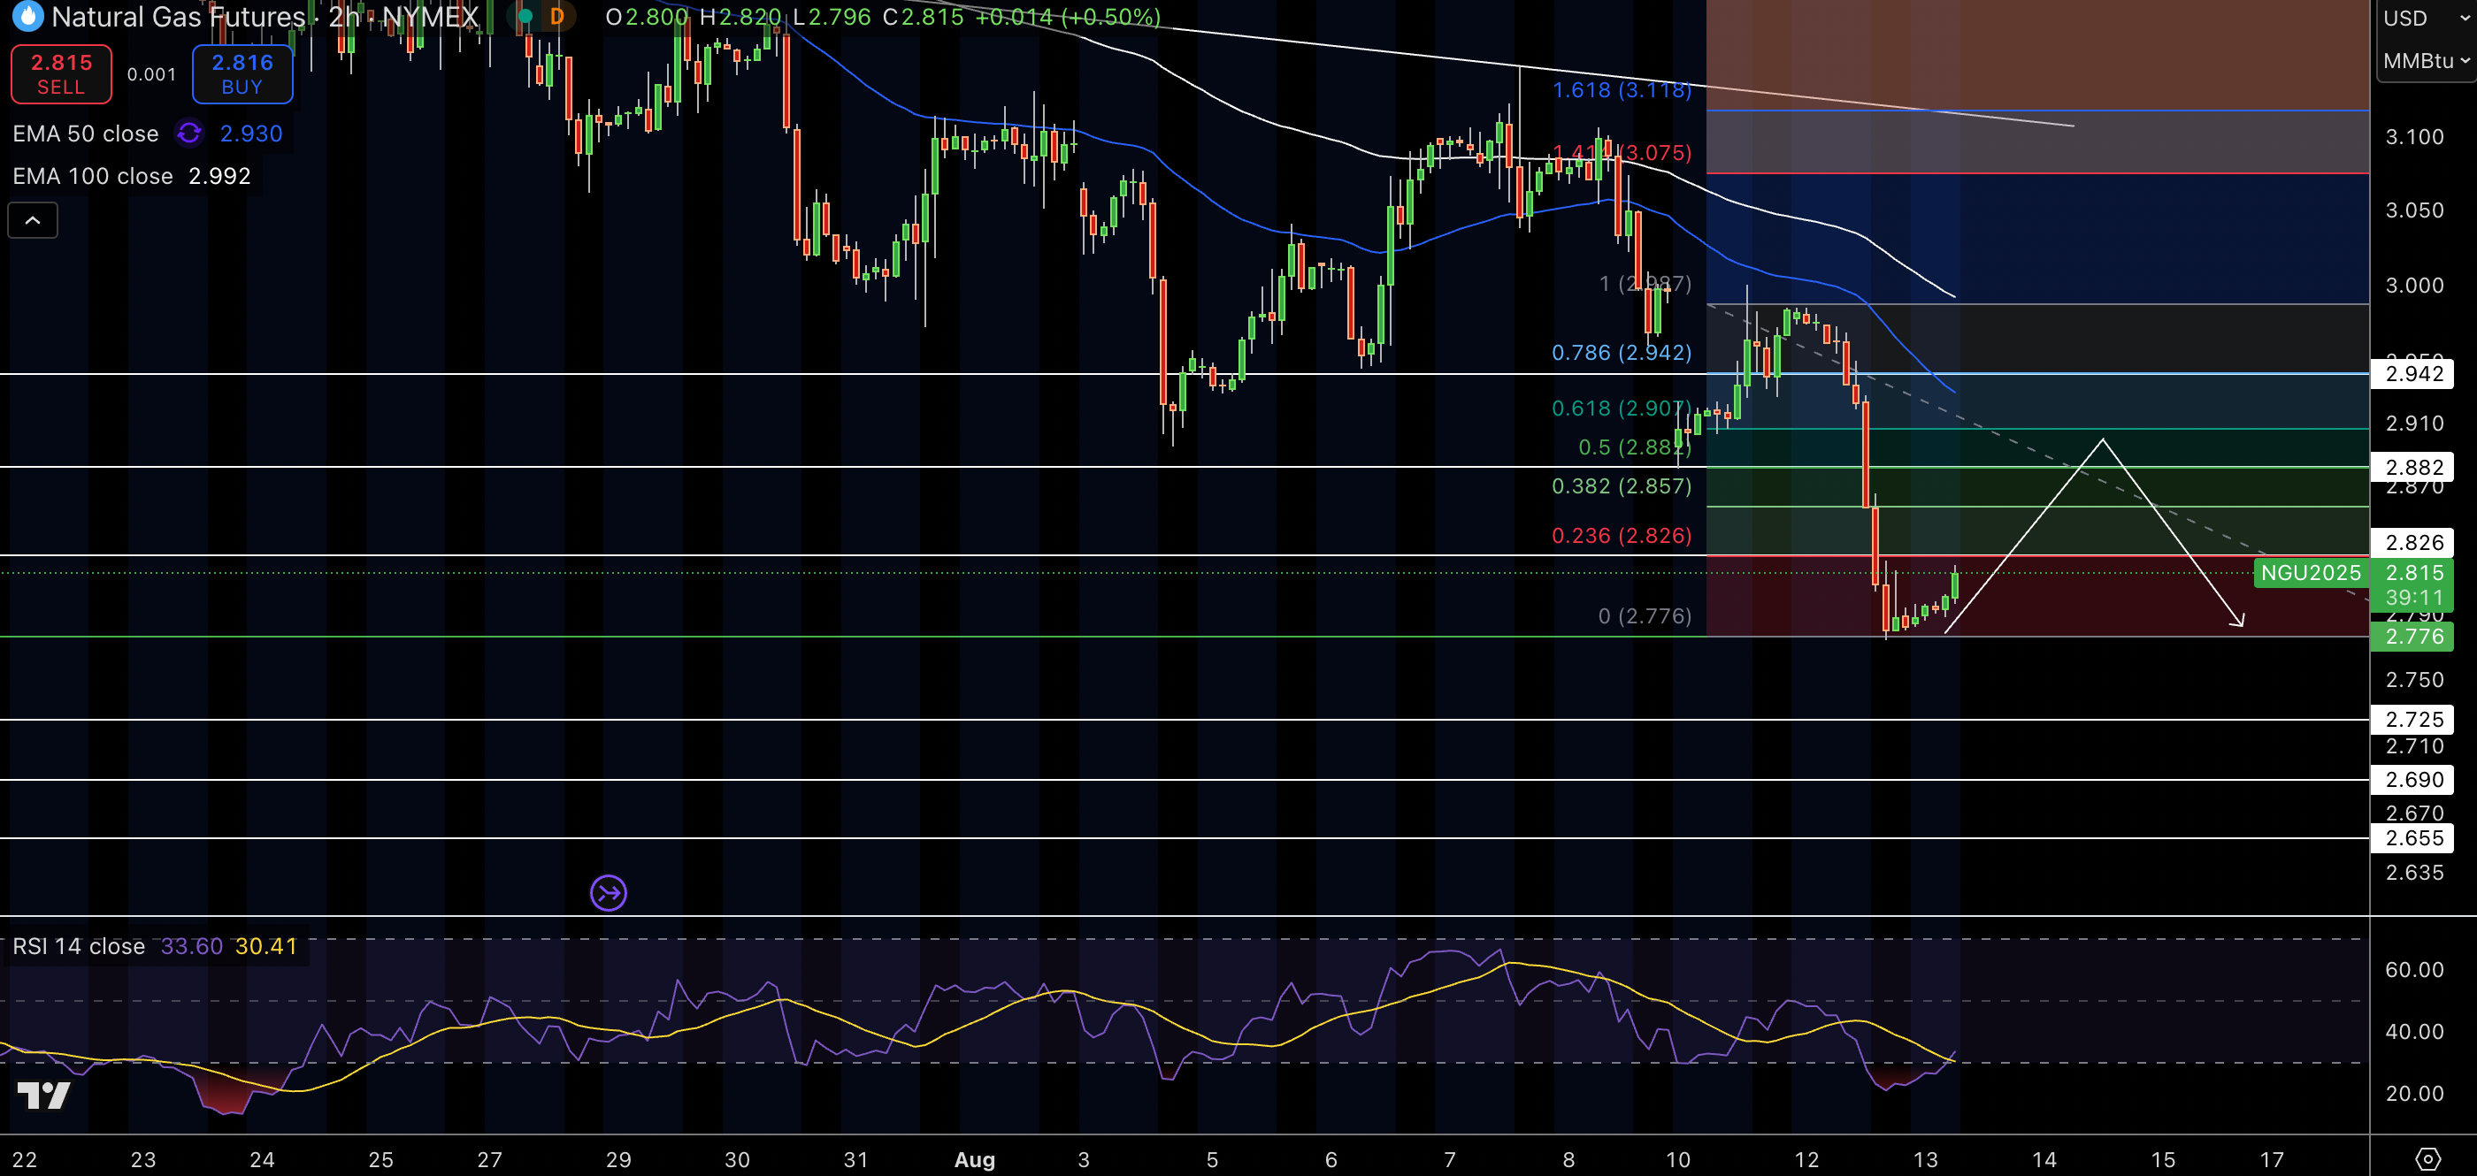Click the NGU2025 price label

coord(2311,573)
